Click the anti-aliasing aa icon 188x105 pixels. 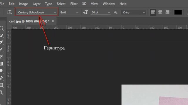[115, 12]
